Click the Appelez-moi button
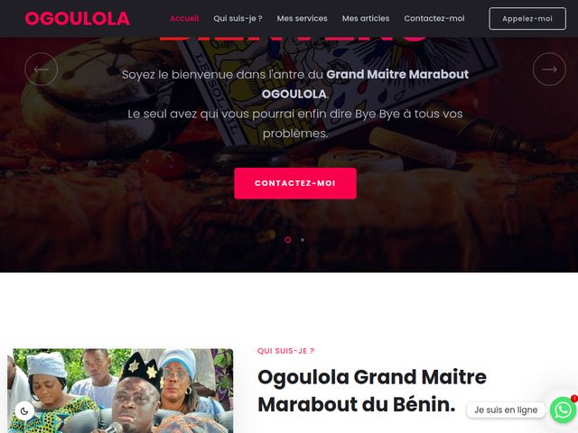The image size is (578, 433). click(x=527, y=18)
